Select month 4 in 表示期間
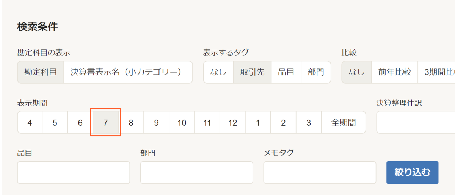 30,122
